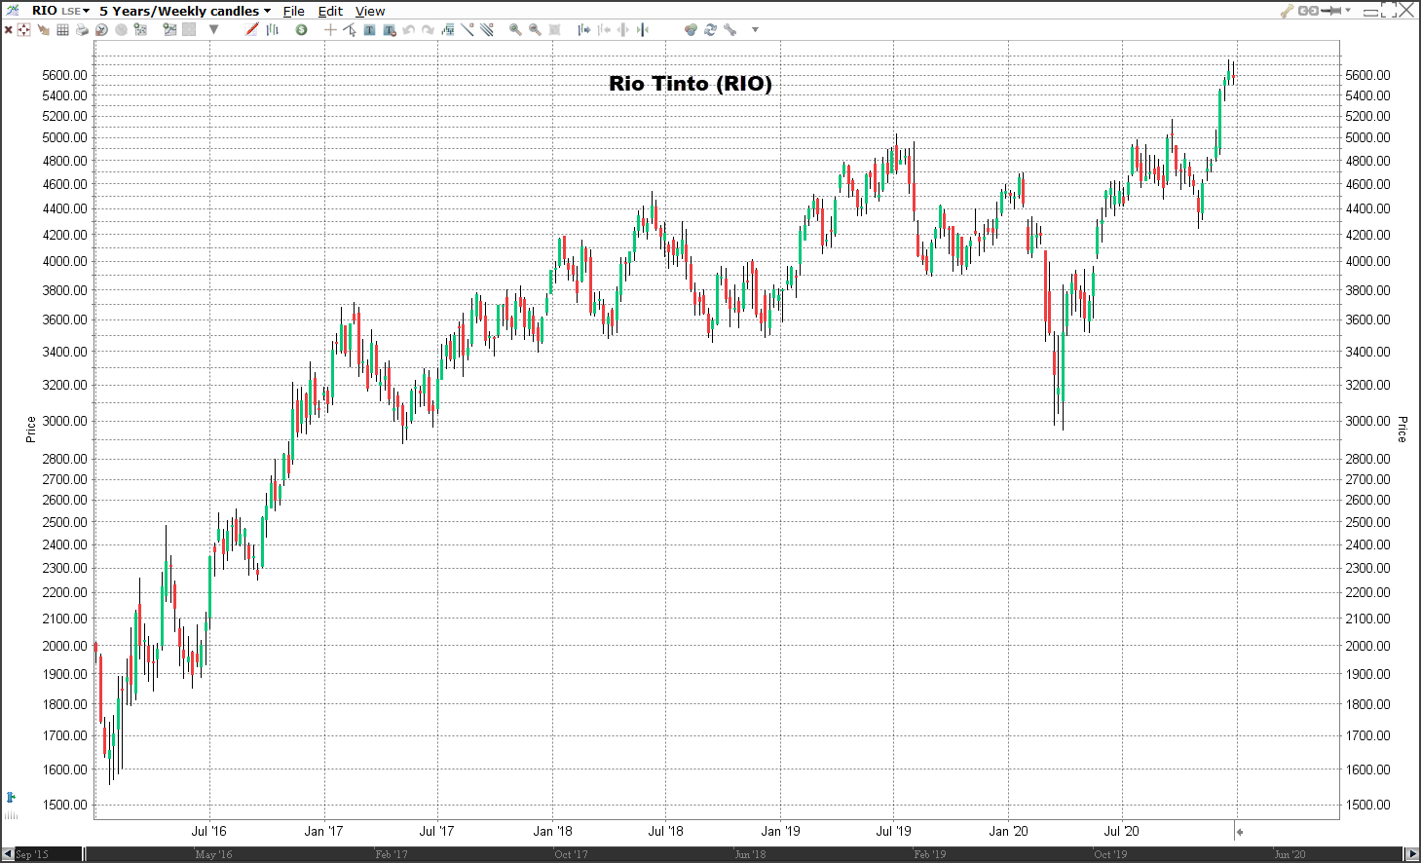
Task: Click the clock history icon
Action: tap(101, 30)
